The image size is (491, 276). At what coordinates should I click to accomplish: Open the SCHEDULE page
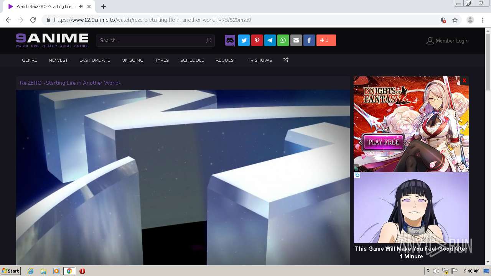[x=192, y=60]
